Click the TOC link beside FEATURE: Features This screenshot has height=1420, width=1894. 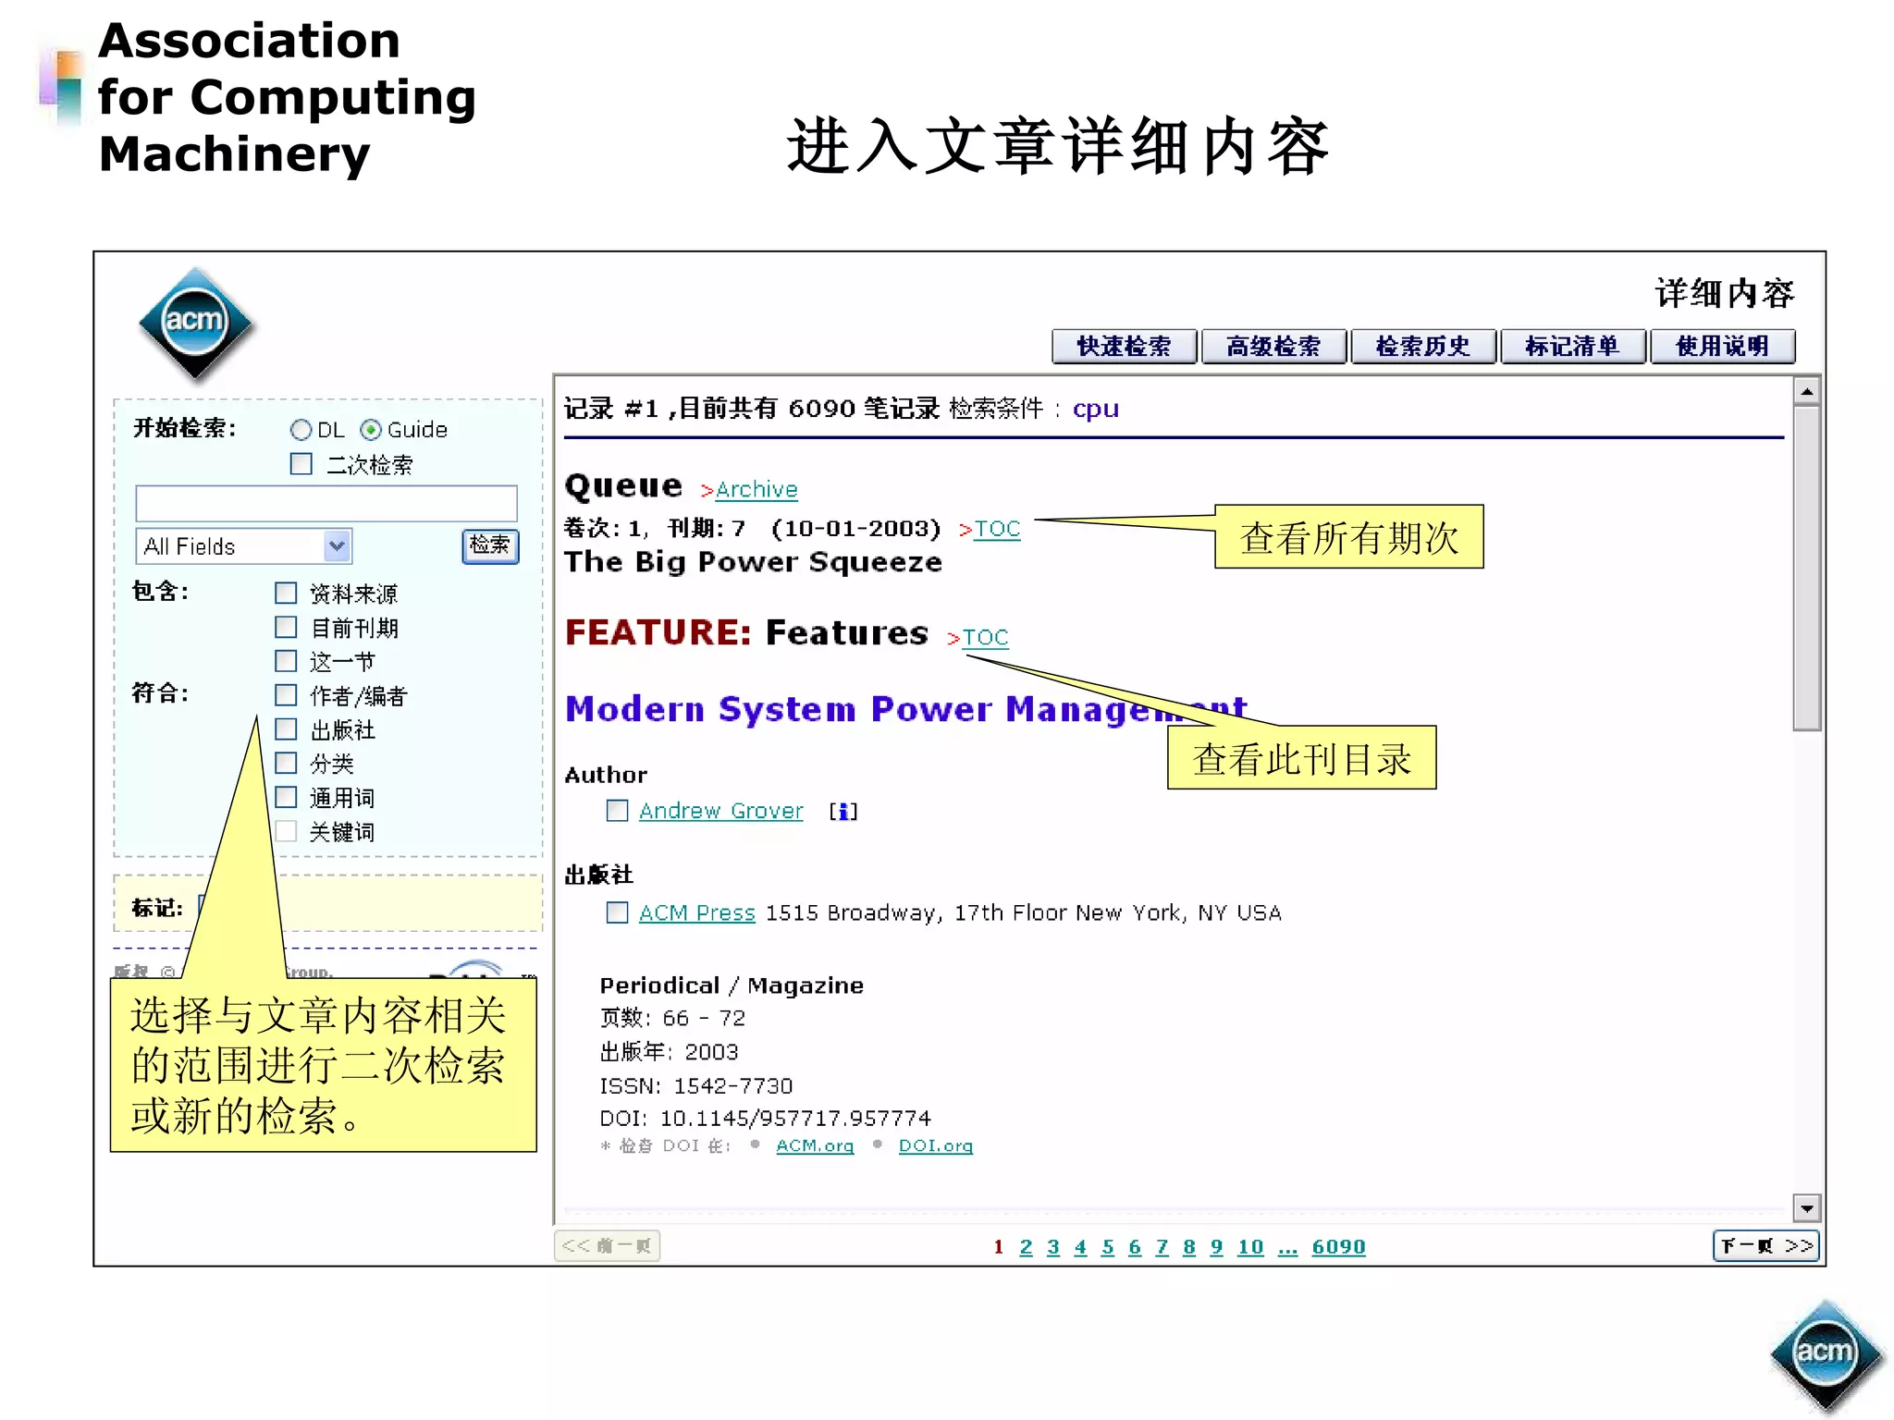[x=985, y=638]
